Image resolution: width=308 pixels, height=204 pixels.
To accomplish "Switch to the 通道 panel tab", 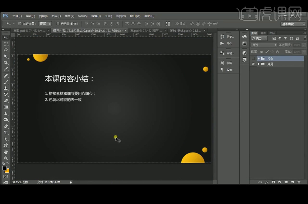I will [x=263, y=33].
